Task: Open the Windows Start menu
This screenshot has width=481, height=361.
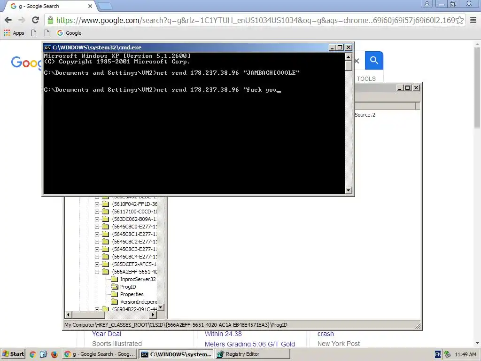Action: pyautogui.click(x=13, y=354)
